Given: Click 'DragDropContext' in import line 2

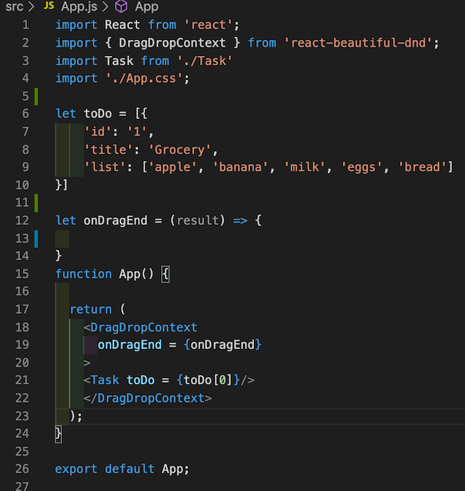Looking at the screenshot, I should (172, 43).
